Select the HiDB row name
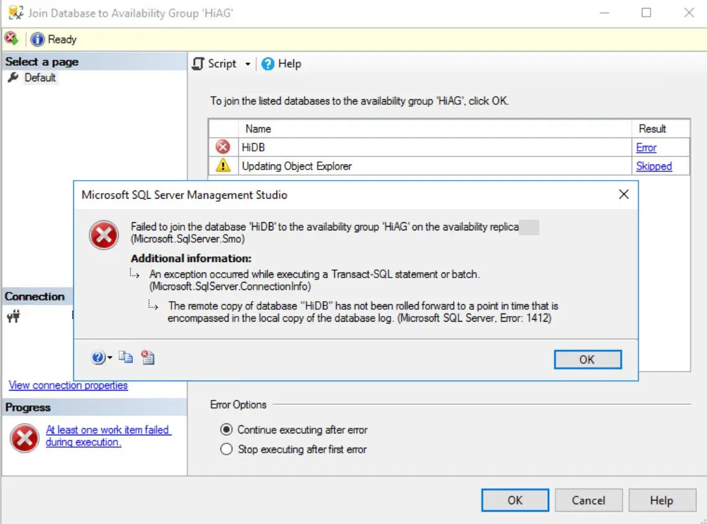 coord(253,147)
